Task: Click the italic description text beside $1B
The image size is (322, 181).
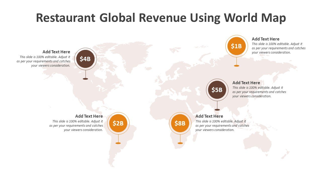Action: pyautogui.click(x=279, y=48)
